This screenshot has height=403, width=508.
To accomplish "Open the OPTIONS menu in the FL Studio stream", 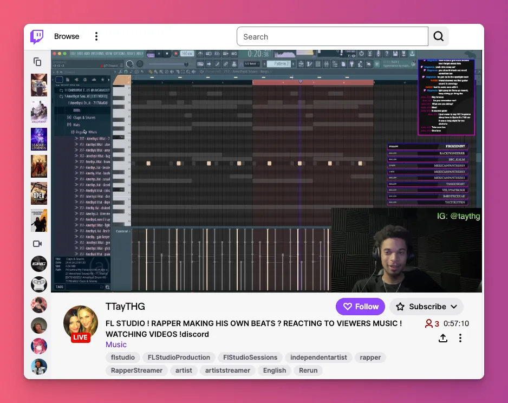I will [x=119, y=54].
